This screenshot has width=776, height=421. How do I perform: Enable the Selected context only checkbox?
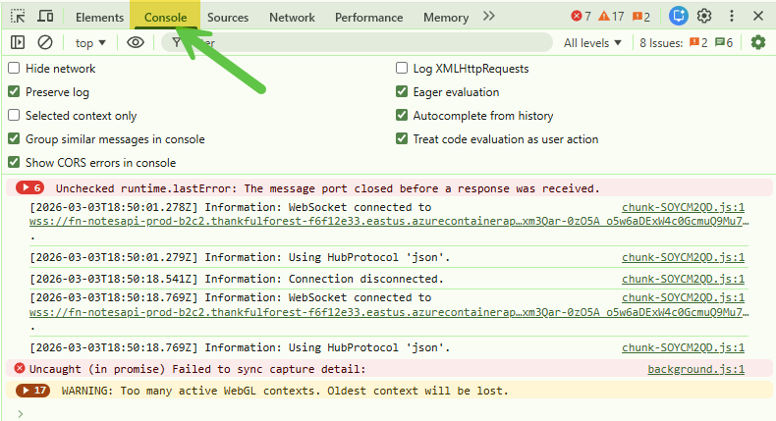click(14, 115)
